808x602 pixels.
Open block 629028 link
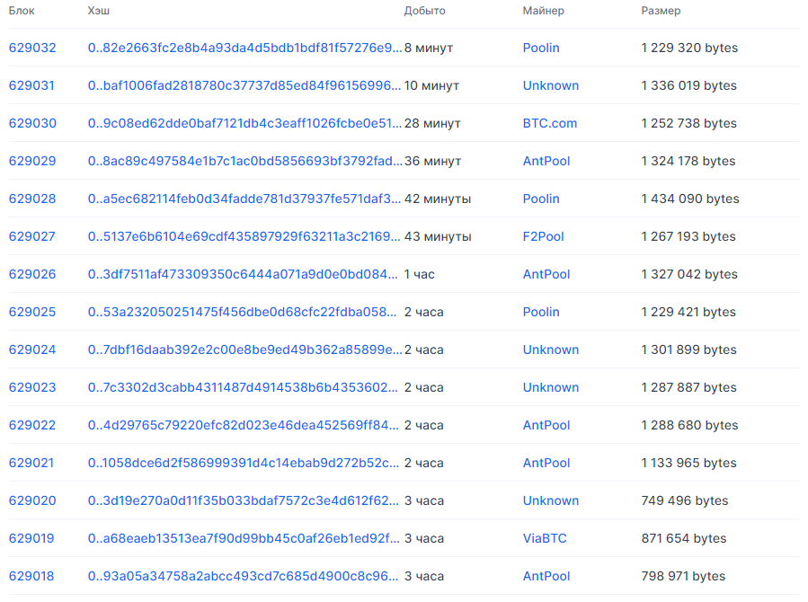click(32, 199)
